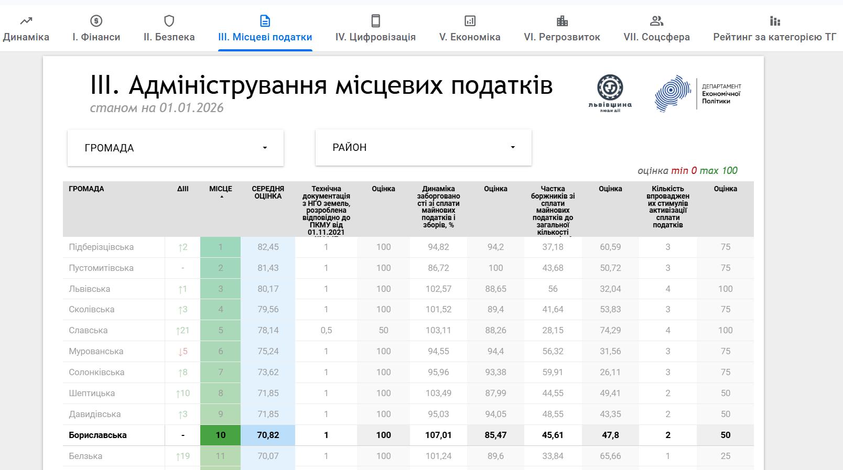Viewport: 843px width, 470px height.
Task: Click the Цифровізація smartphone icon
Action: click(x=375, y=21)
